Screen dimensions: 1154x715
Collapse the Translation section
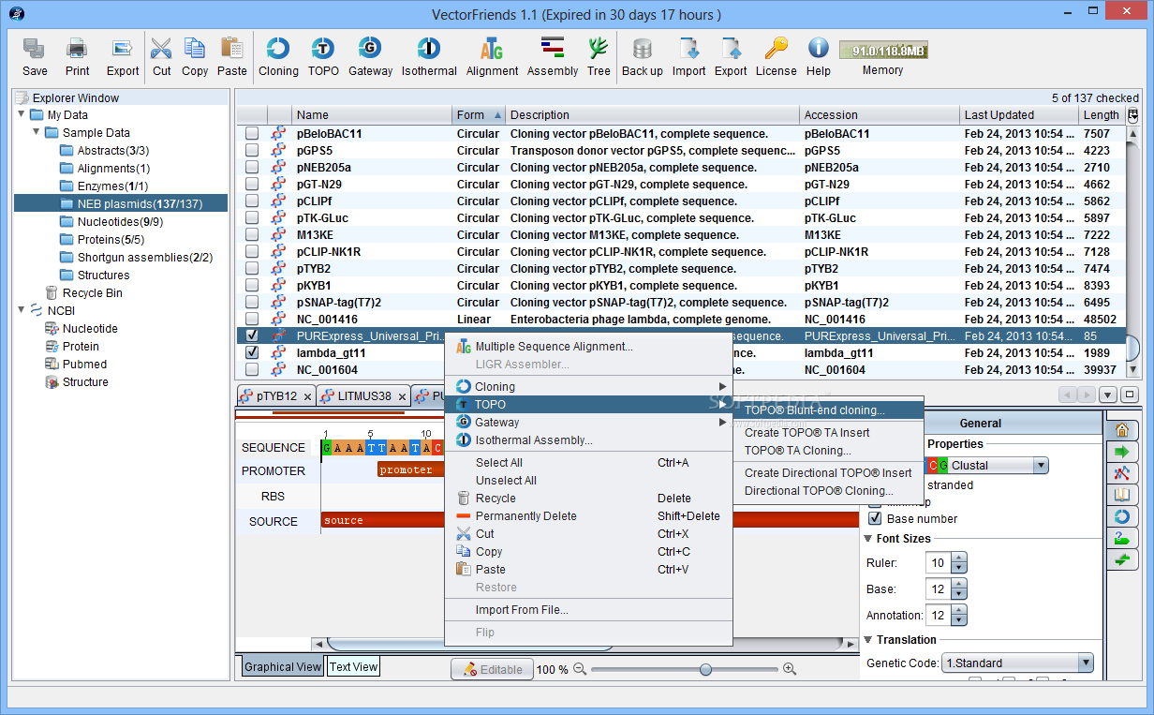[x=867, y=640]
